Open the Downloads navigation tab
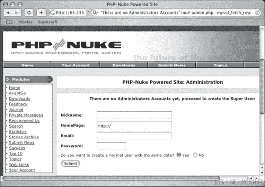The image size is (265, 187). tap(124, 65)
